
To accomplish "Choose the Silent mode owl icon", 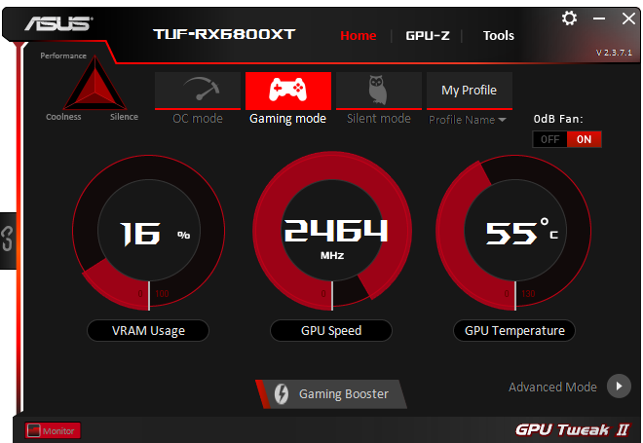I will coord(379,91).
